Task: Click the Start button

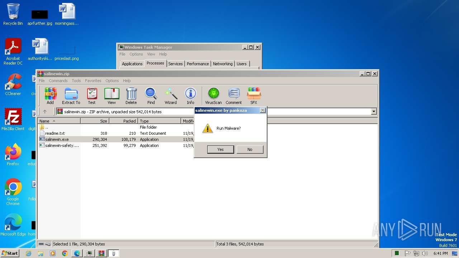Action: (x=10, y=253)
